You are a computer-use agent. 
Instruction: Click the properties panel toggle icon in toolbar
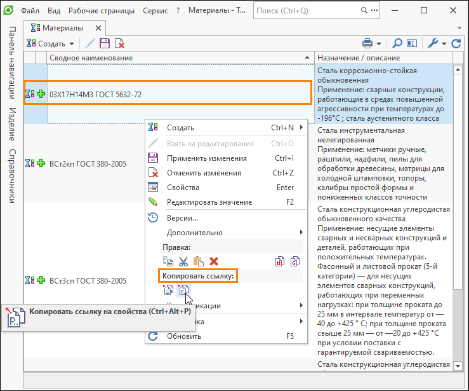[x=412, y=43]
